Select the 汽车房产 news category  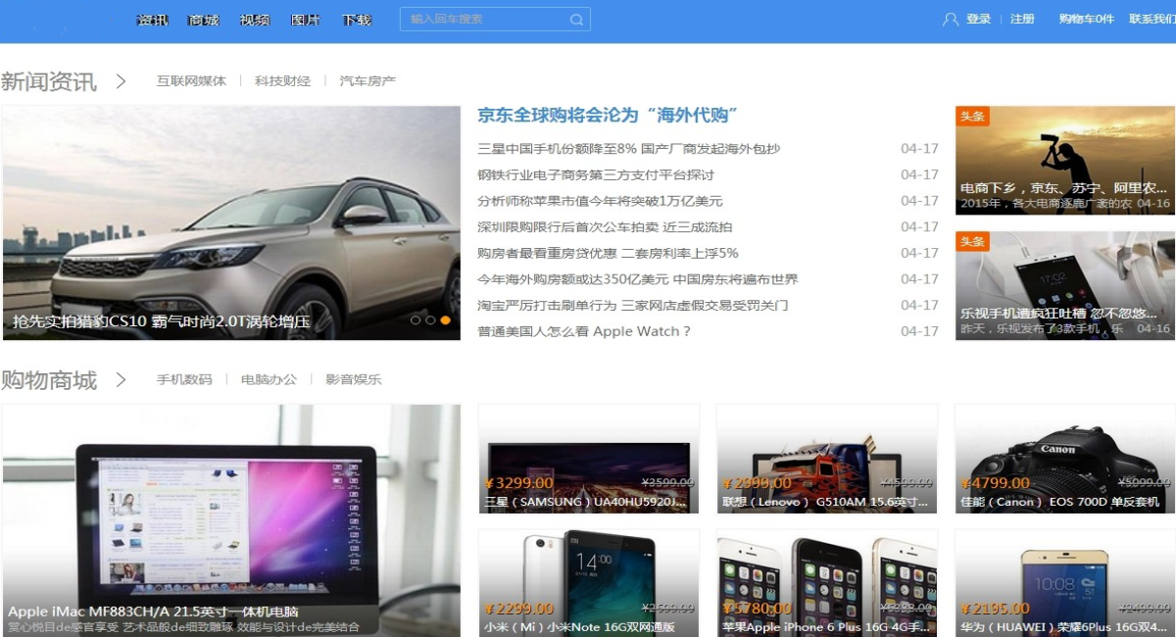coord(367,81)
